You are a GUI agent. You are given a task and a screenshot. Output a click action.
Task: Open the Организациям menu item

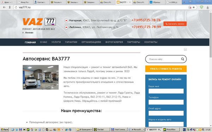91,42
